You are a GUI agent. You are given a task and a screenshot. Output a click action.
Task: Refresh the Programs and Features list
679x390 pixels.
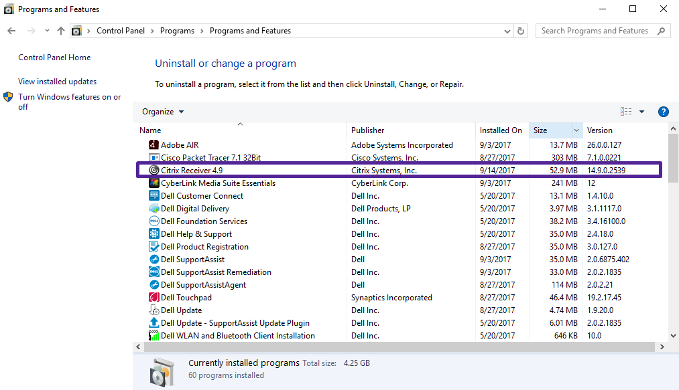(x=521, y=31)
